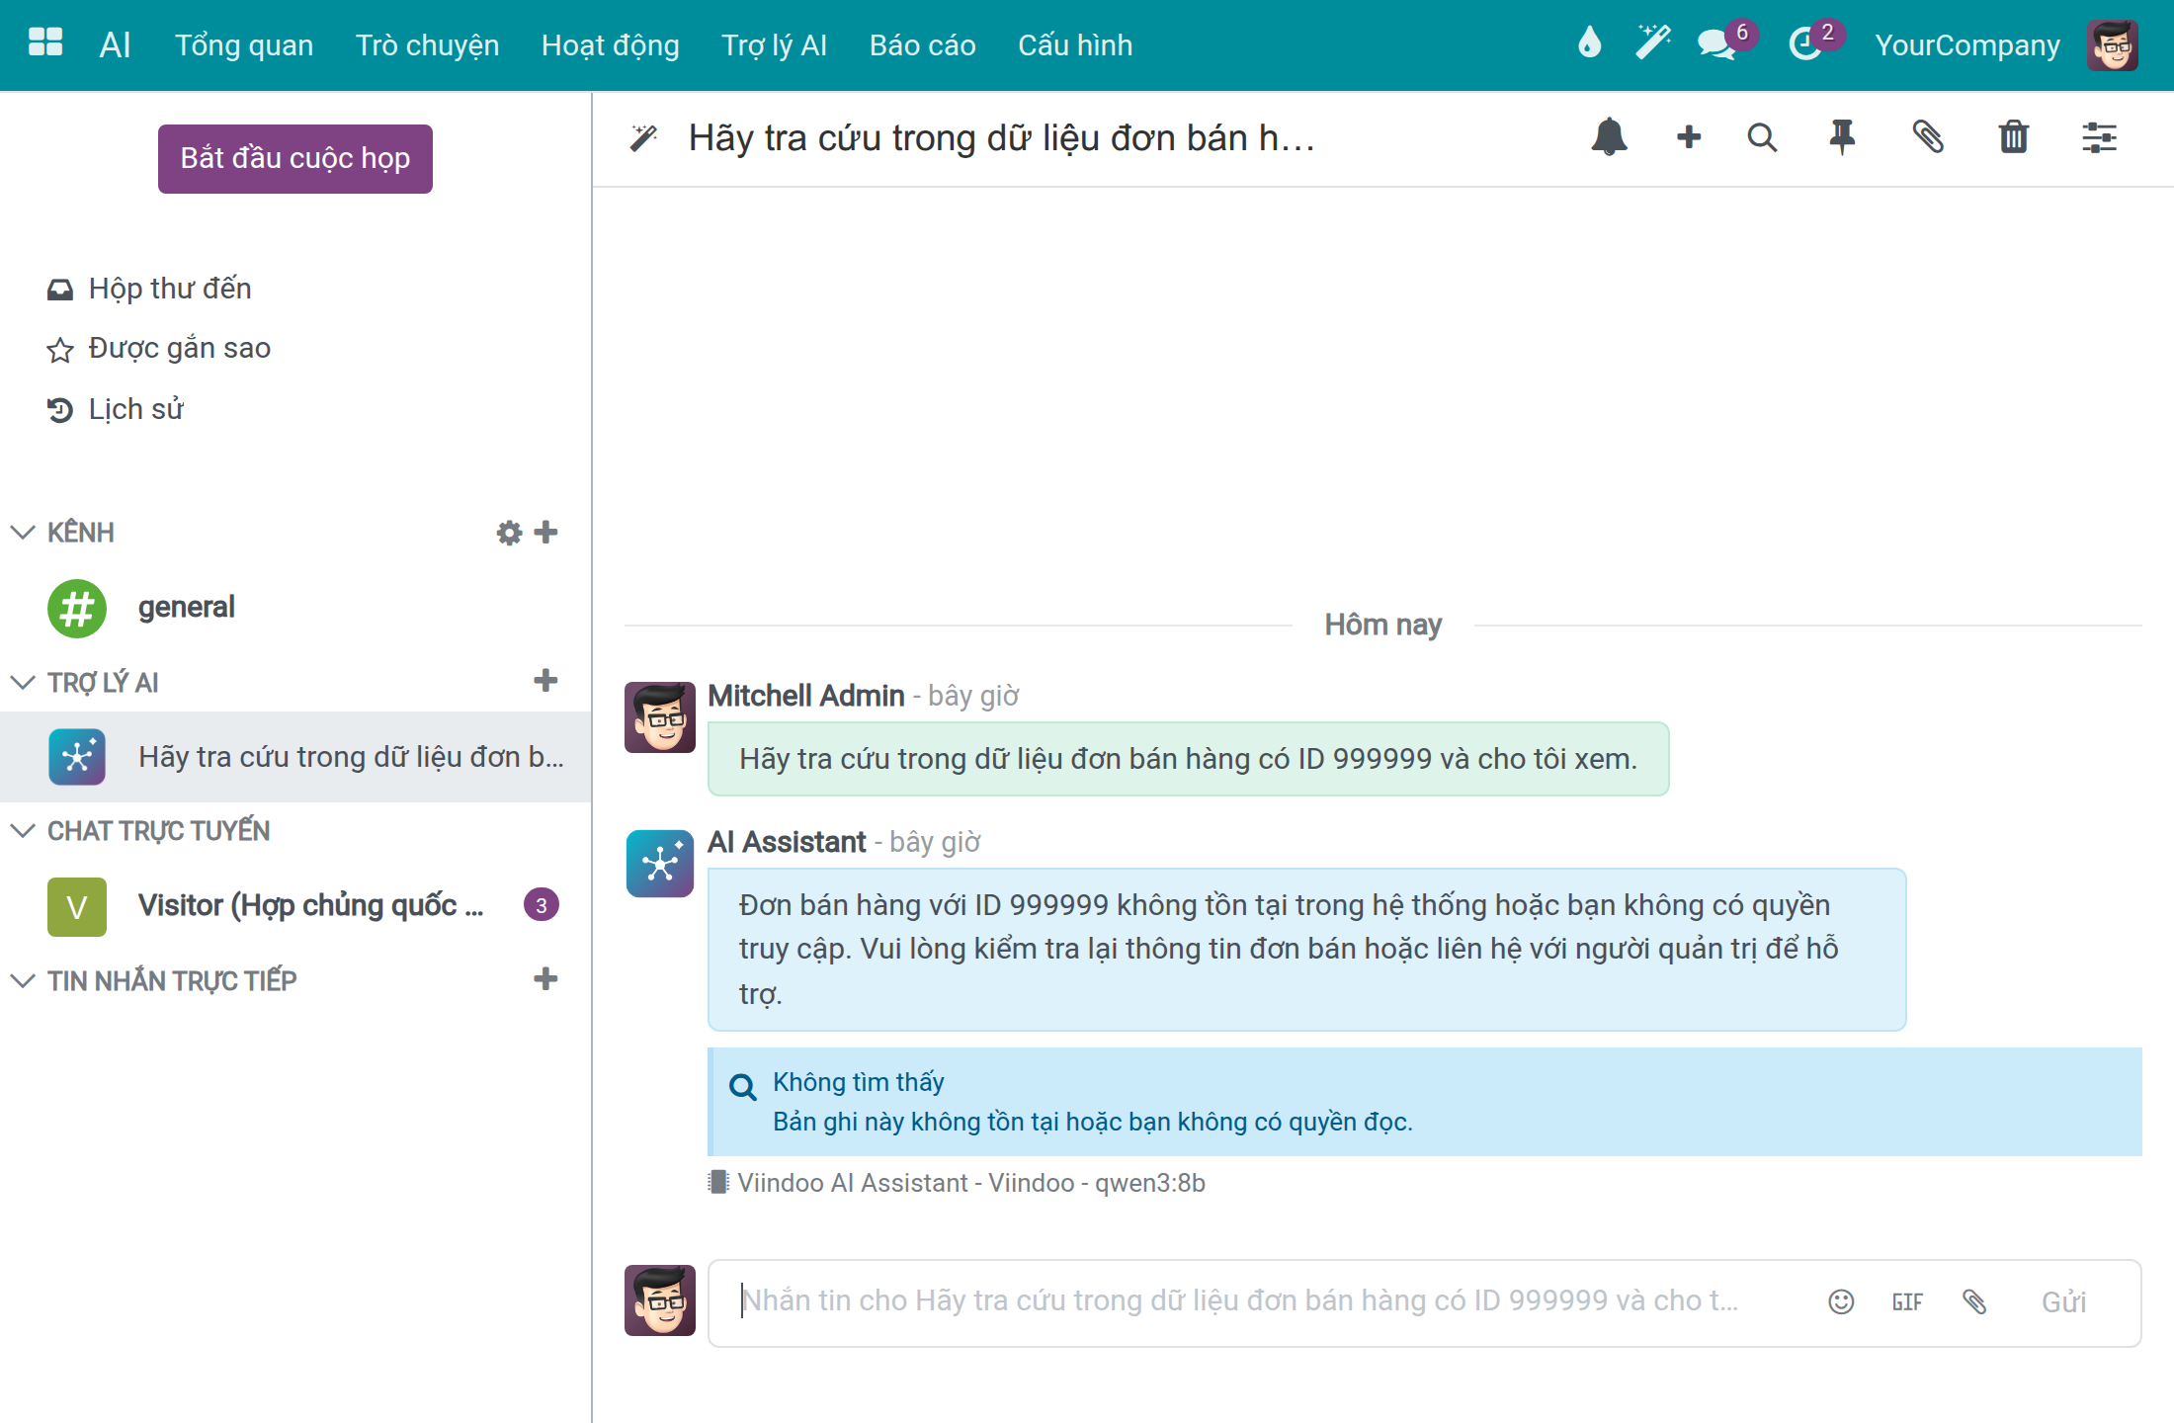Screen dimensions: 2174x1423
Task: Open Visitor live chat conversation
Action: [x=295, y=906]
